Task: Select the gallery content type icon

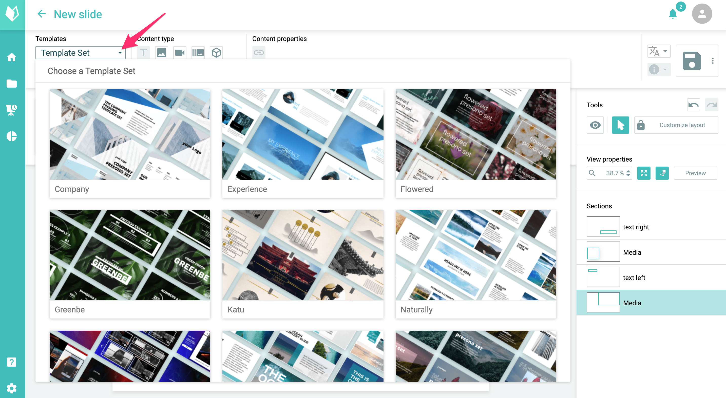Action: [x=198, y=53]
